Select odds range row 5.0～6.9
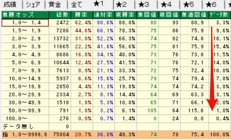The height and width of the screenshot is (140, 231). pos(25,63)
